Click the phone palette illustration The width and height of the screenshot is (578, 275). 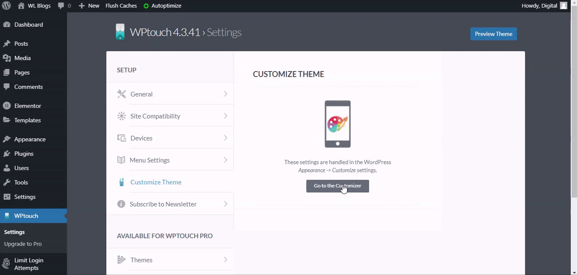[338, 124]
